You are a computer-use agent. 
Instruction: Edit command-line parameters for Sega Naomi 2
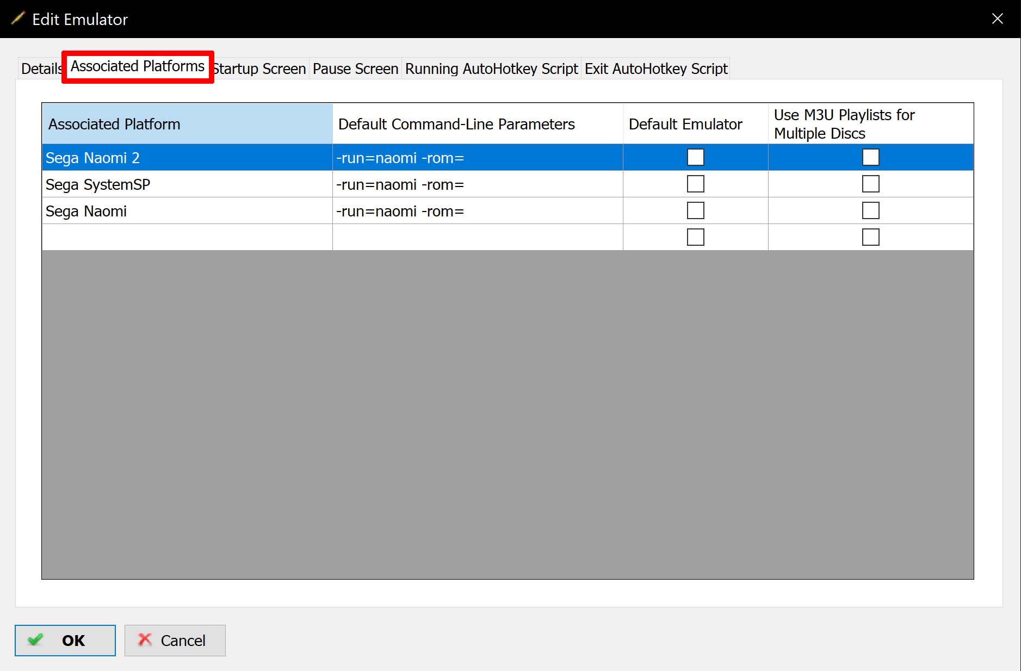point(478,158)
